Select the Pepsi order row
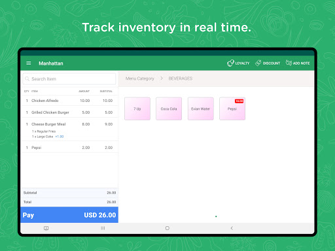The image size is (335, 251). coord(69,148)
